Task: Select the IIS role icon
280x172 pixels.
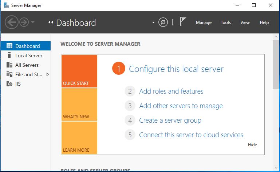Action: click(x=9, y=84)
